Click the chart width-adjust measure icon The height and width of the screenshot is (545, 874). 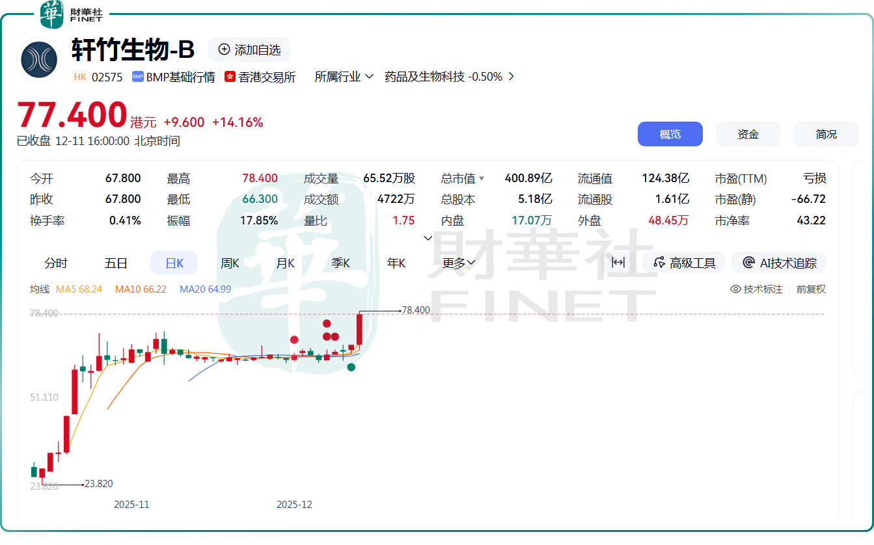pyautogui.click(x=618, y=263)
